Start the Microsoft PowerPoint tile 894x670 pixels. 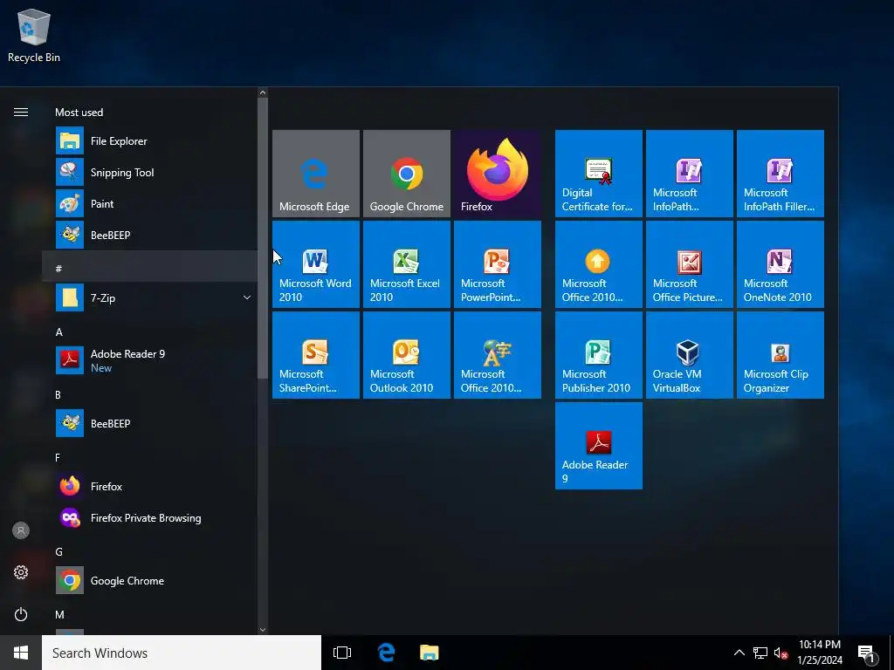pos(497,263)
